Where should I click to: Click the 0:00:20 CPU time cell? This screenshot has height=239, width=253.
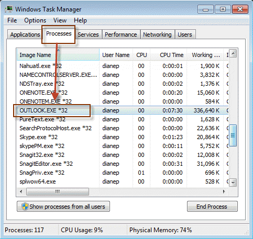click(172, 93)
